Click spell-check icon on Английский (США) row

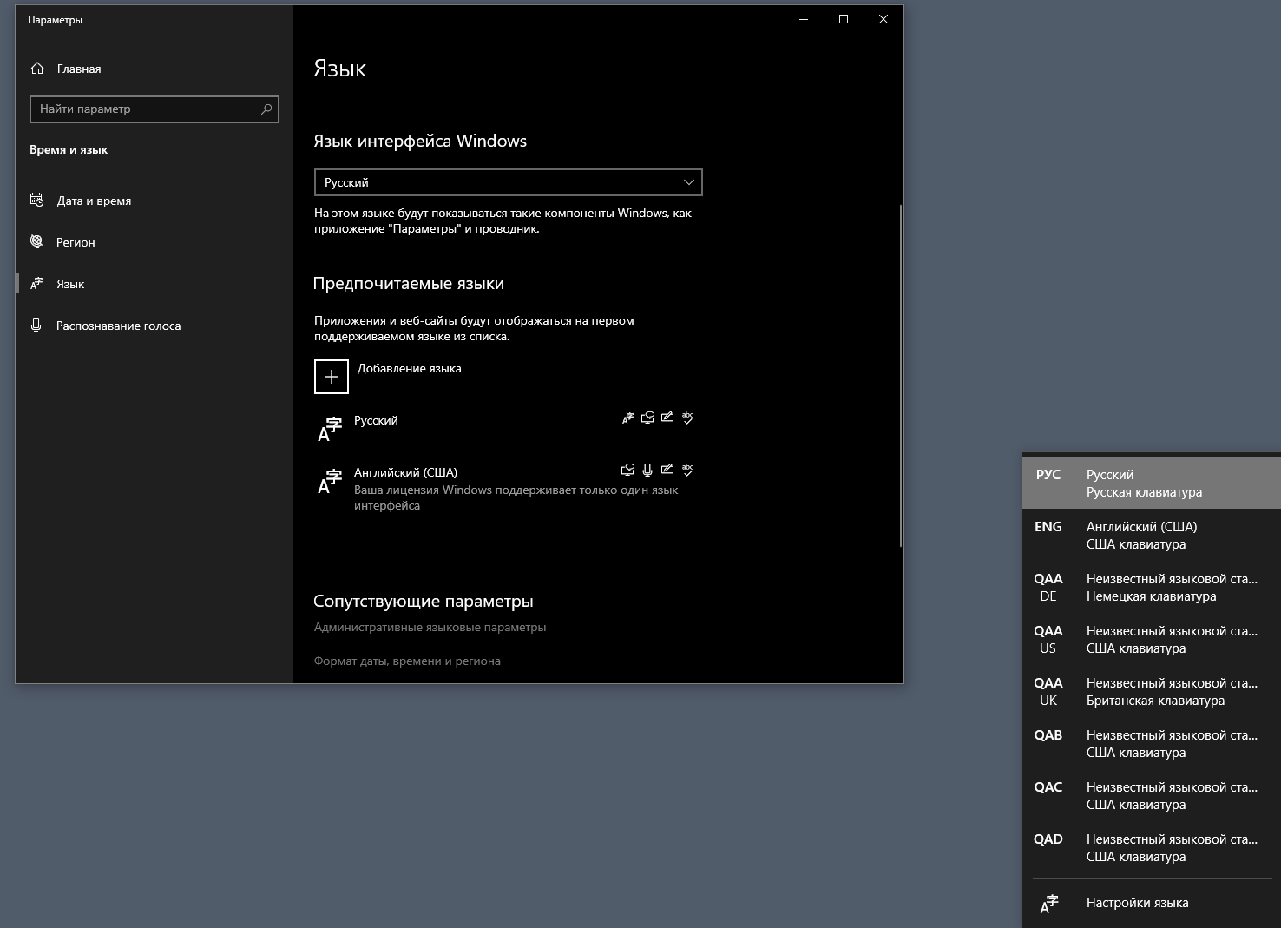687,471
